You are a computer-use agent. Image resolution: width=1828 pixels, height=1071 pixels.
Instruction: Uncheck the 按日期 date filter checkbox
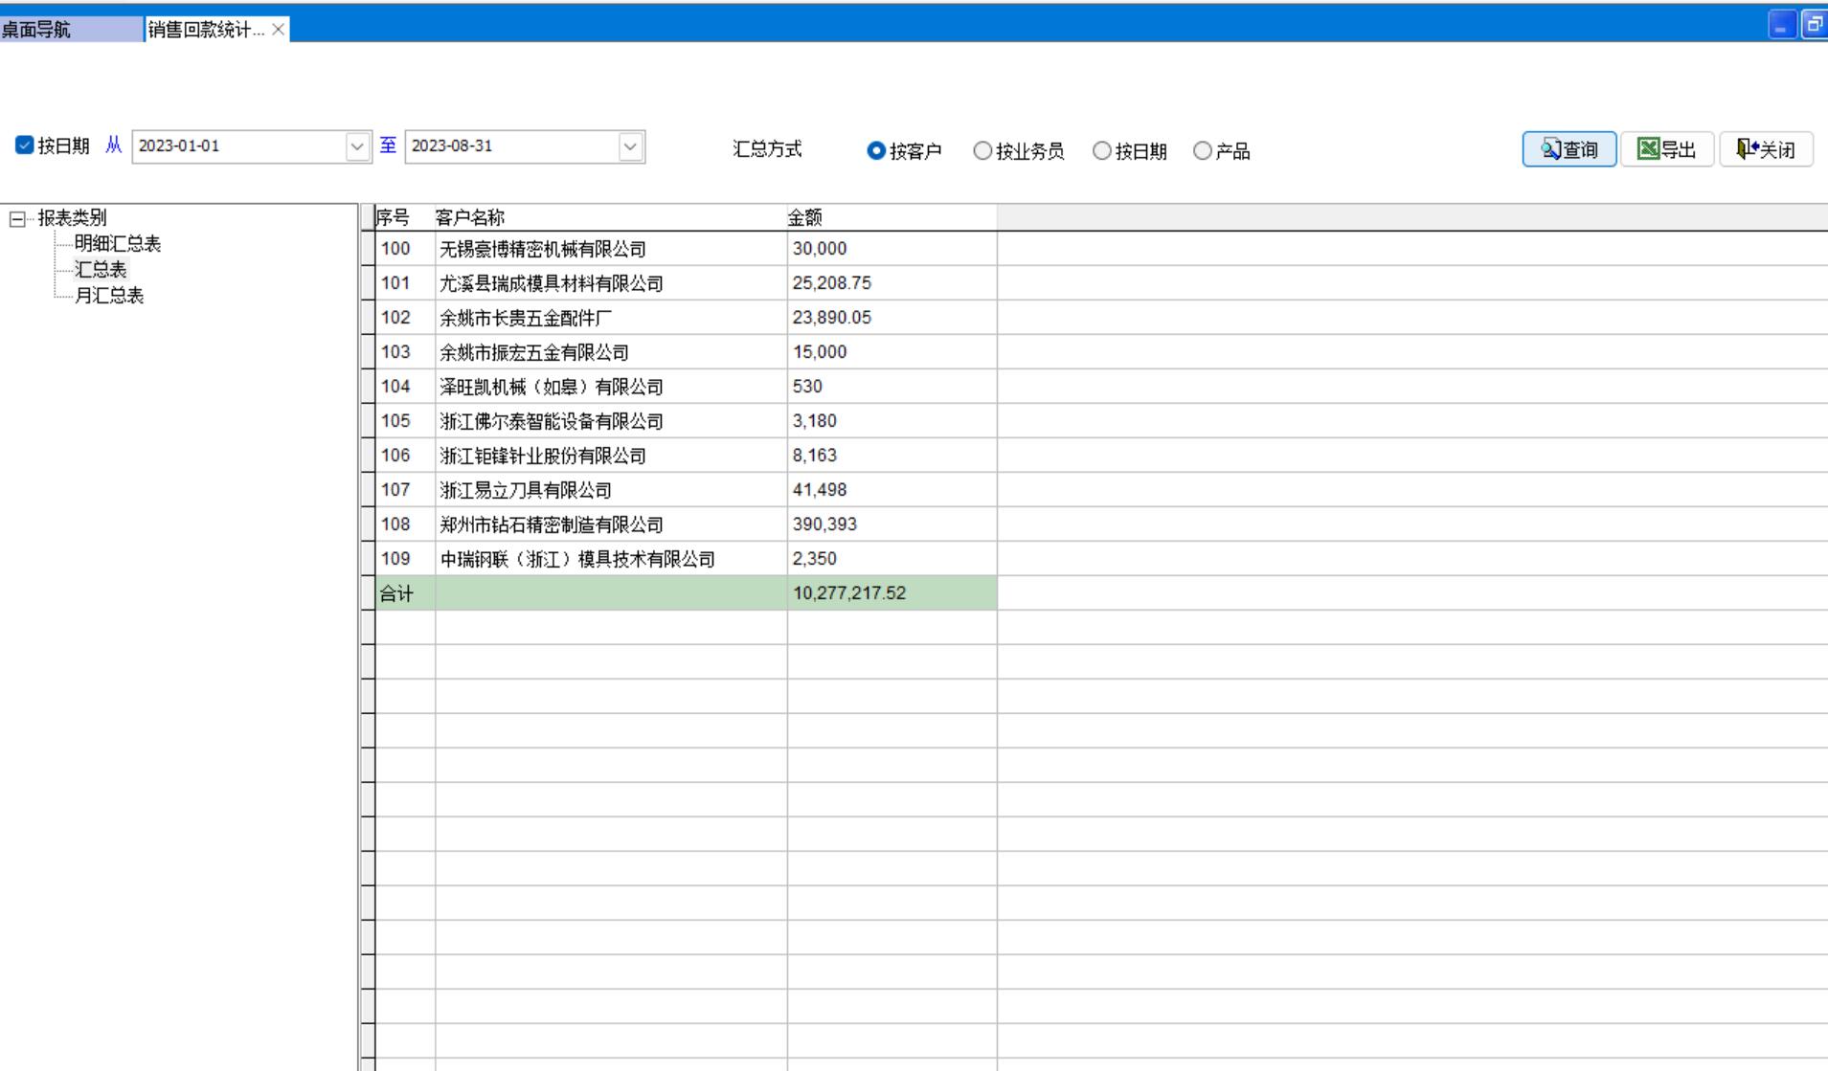(x=25, y=145)
